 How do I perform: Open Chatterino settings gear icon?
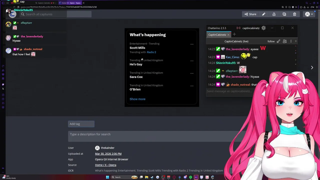tap(263, 28)
